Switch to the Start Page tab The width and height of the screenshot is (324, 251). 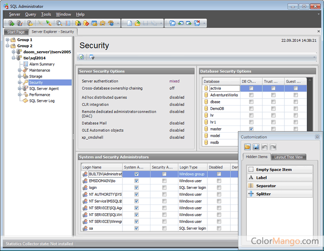pos(16,32)
